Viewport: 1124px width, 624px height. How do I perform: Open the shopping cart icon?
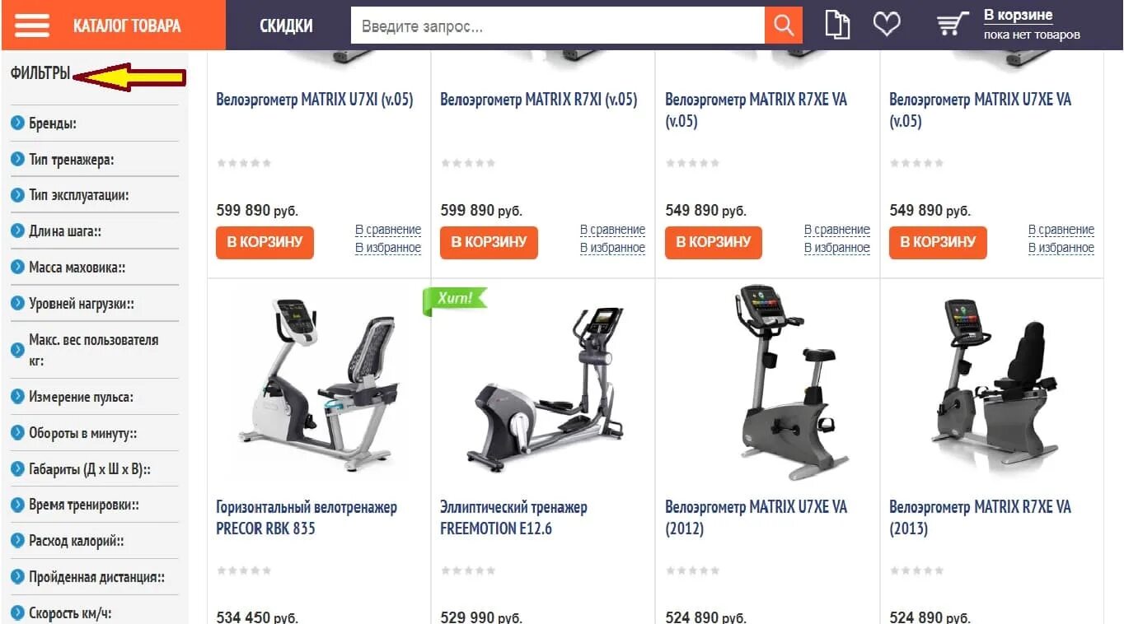tap(953, 24)
